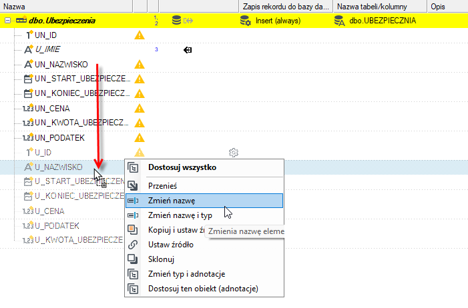This screenshot has height=308, width=468.
Task: Select the U_IMIE field
Action: click(x=47, y=49)
